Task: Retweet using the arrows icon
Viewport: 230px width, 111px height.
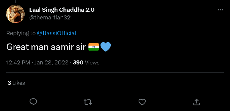Action: [x=88, y=102]
